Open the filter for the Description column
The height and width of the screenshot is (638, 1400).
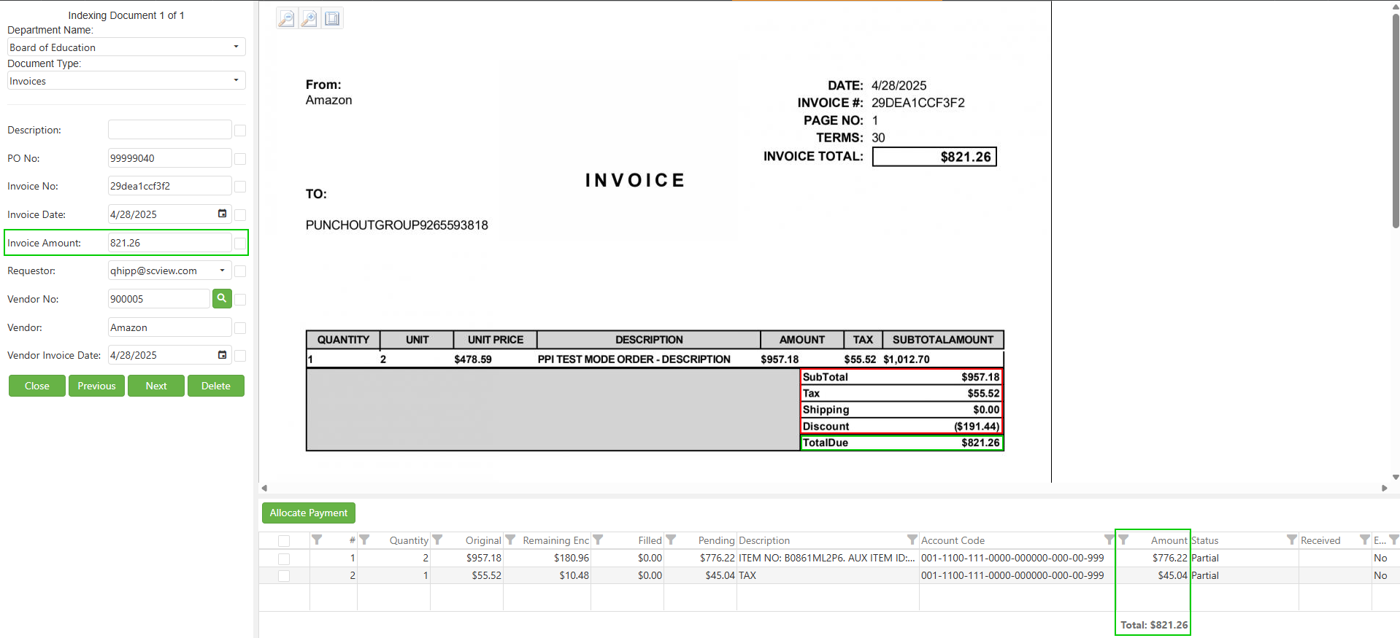coord(912,540)
